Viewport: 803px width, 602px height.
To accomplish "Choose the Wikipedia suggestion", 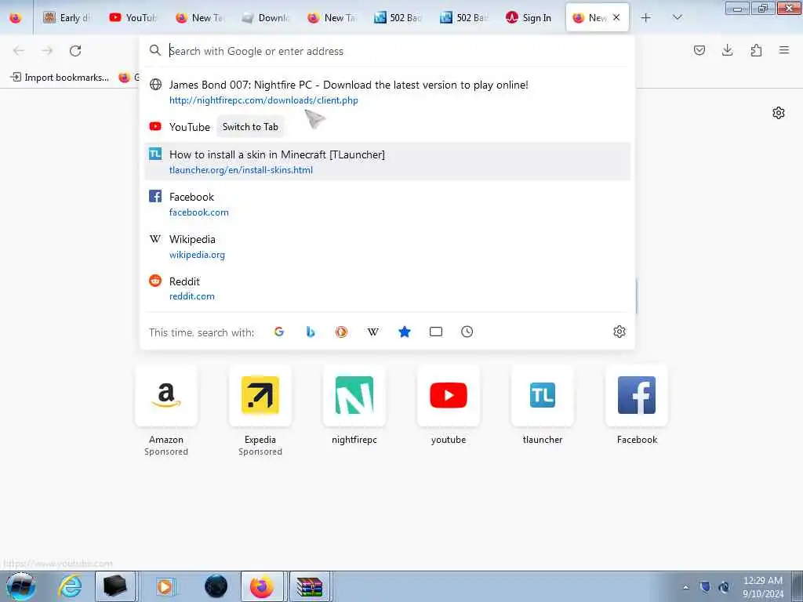I will click(387, 246).
